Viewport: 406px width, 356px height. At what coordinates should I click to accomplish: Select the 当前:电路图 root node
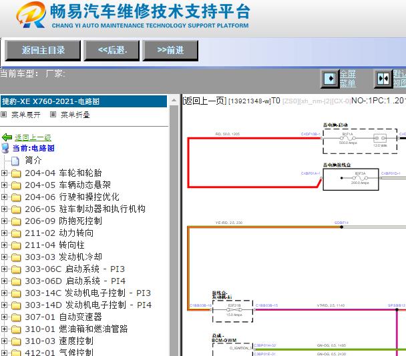pos(33,148)
